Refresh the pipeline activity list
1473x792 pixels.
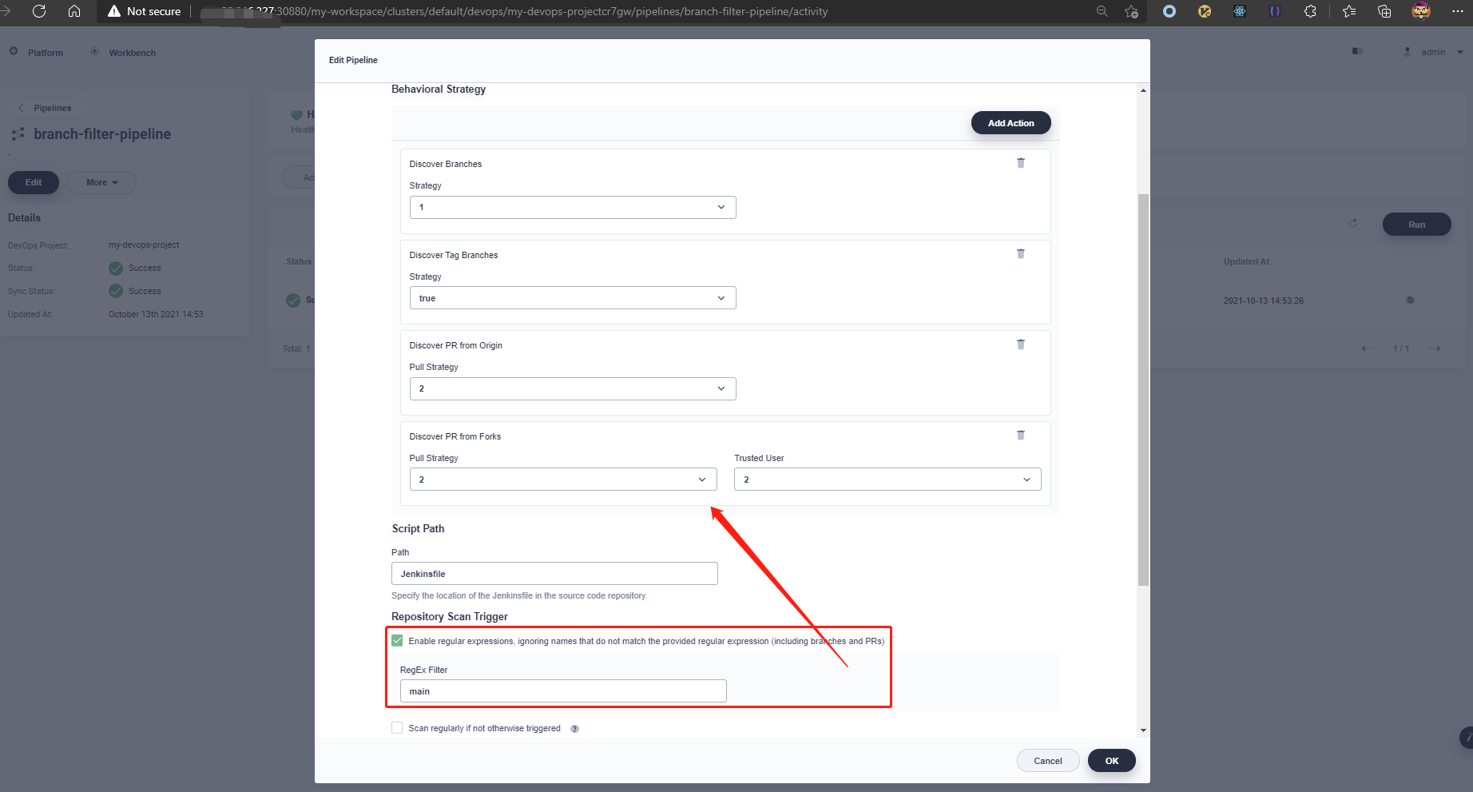click(1353, 224)
